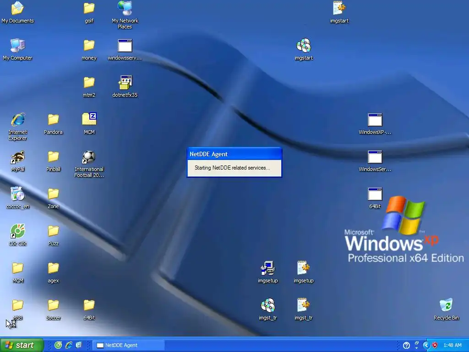The width and height of the screenshot is (469, 352).
Task: Open the red security shield tray icon
Action: 435,346
